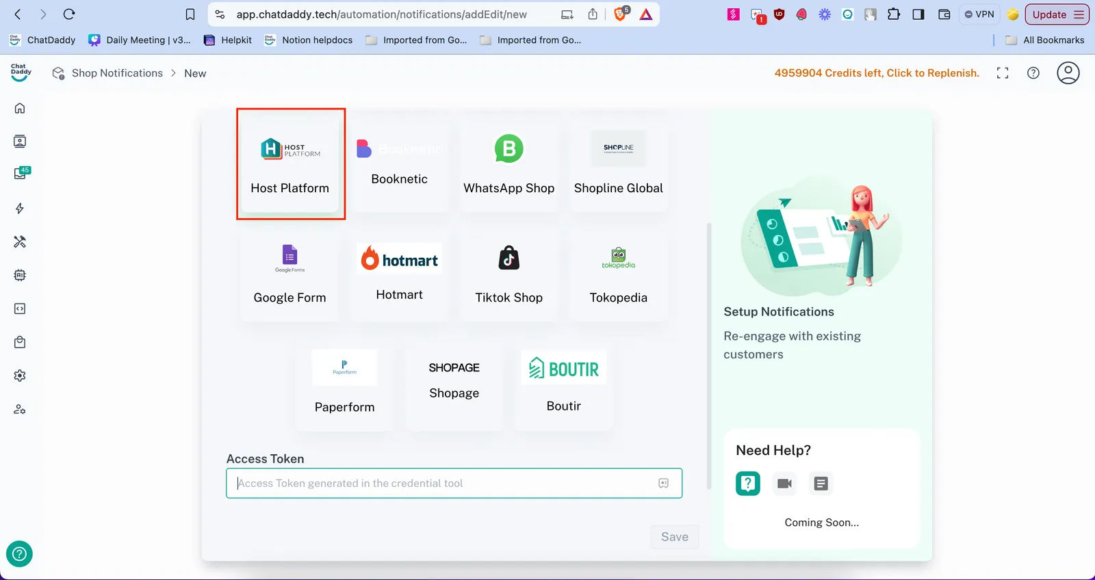The height and width of the screenshot is (580, 1095).
Task: Open the settings gear in sidebar
Action: click(x=20, y=375)
